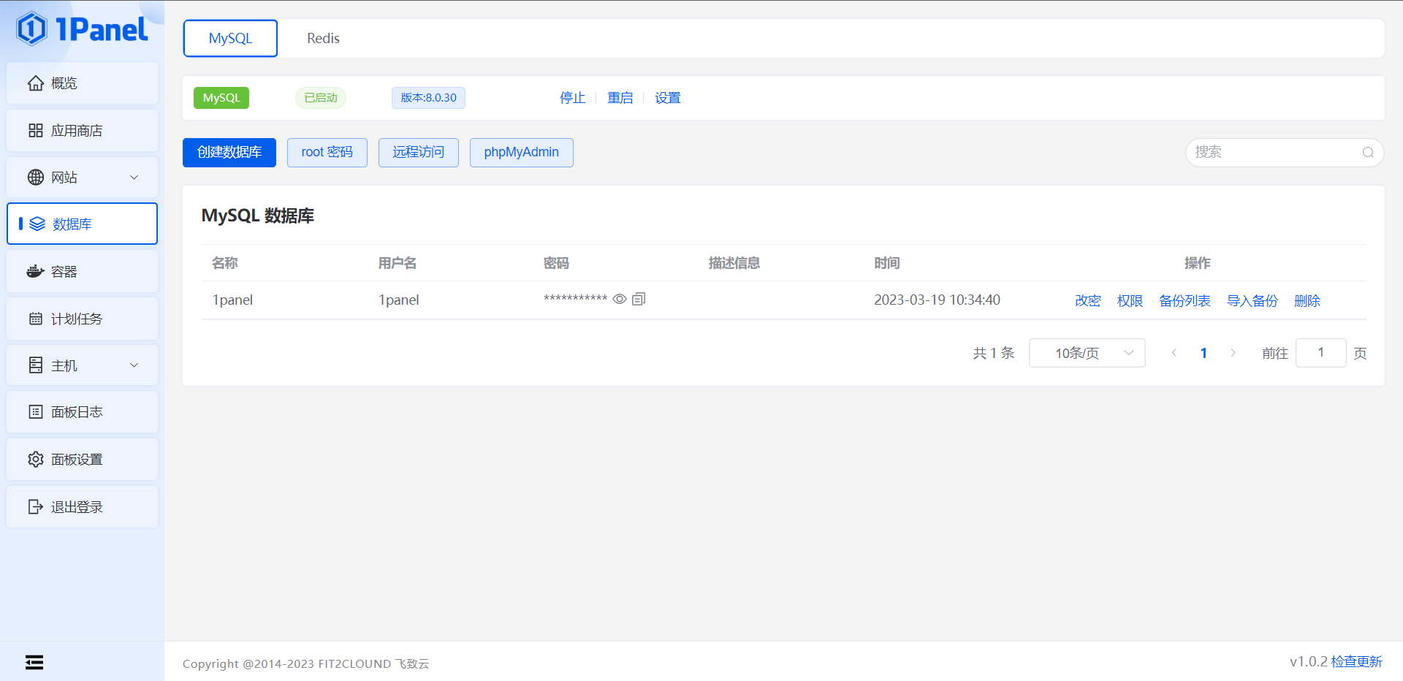
Task: Expand the 网站 submenu chevron
Action: coord(134,178)
